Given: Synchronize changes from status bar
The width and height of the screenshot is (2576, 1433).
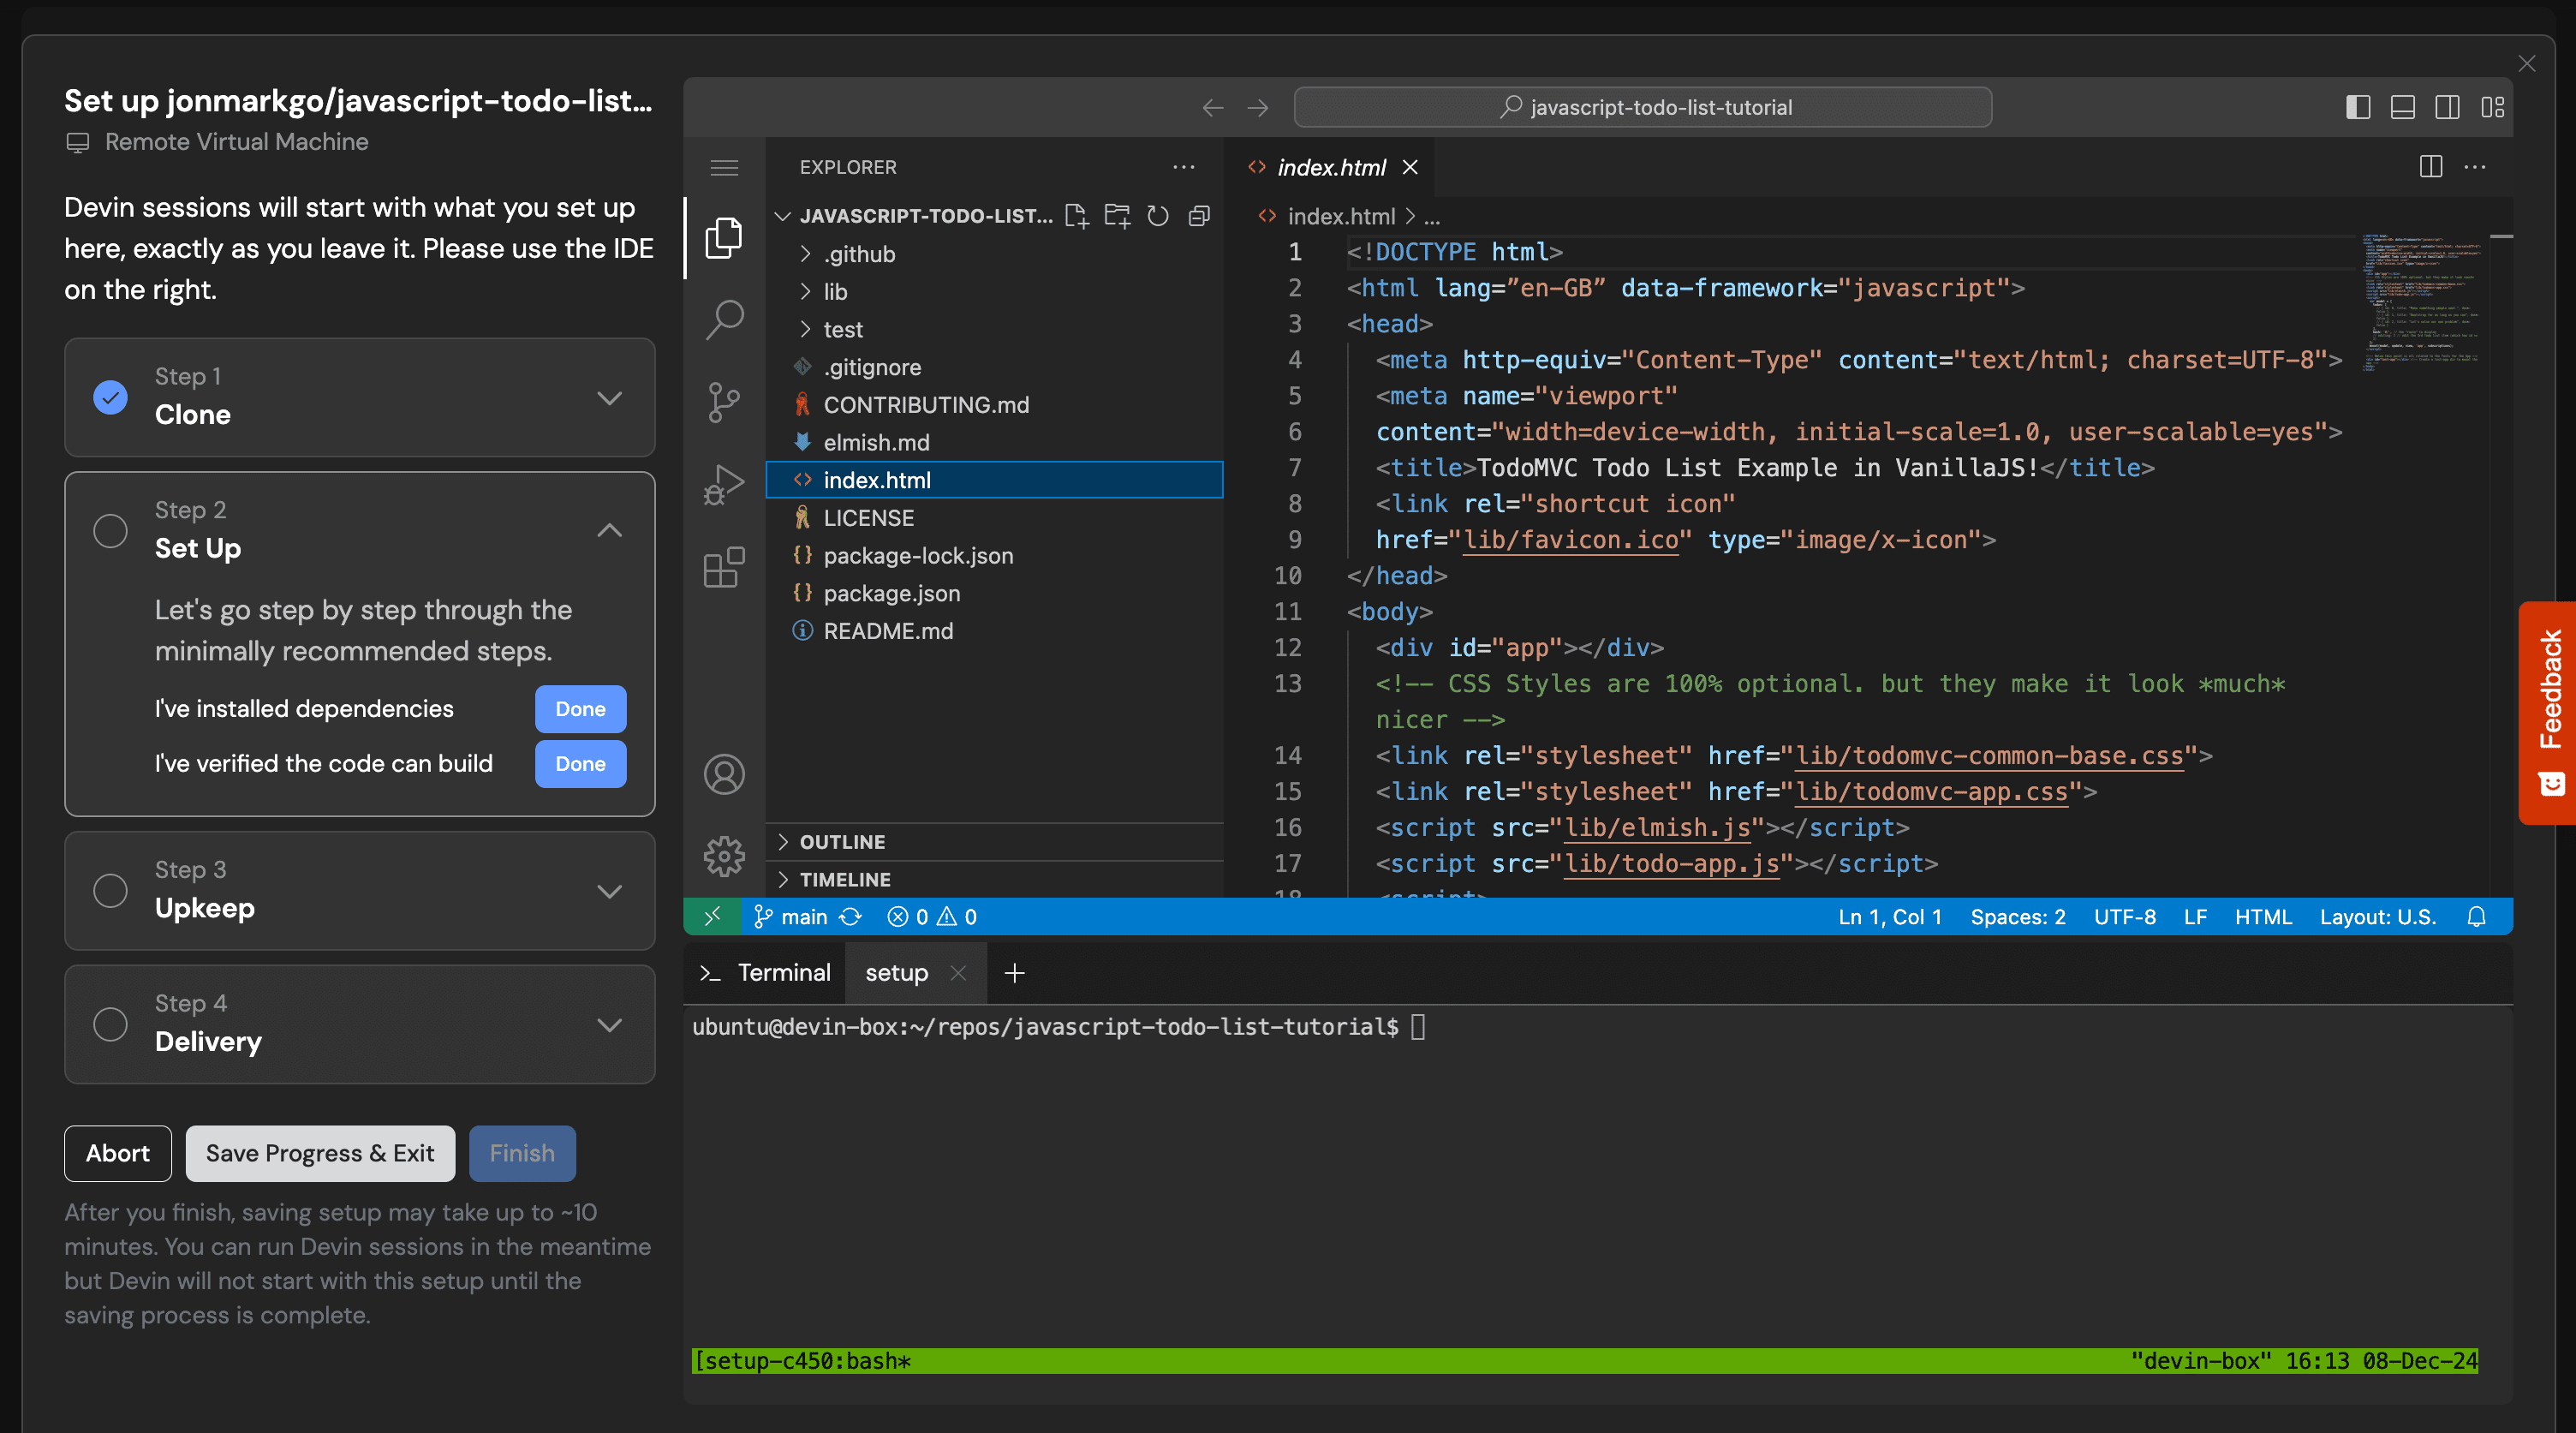Looking at the screenshot, I should [x=850, y=917].
